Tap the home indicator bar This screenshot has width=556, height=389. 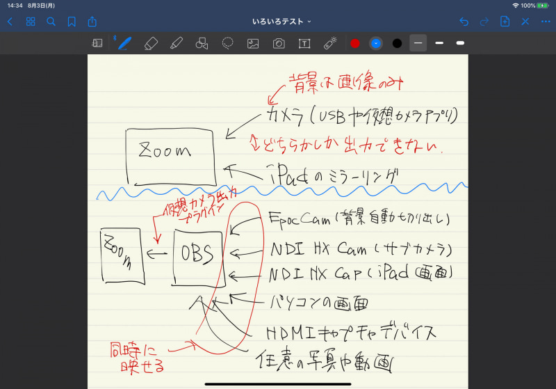(x=278, y=384)
